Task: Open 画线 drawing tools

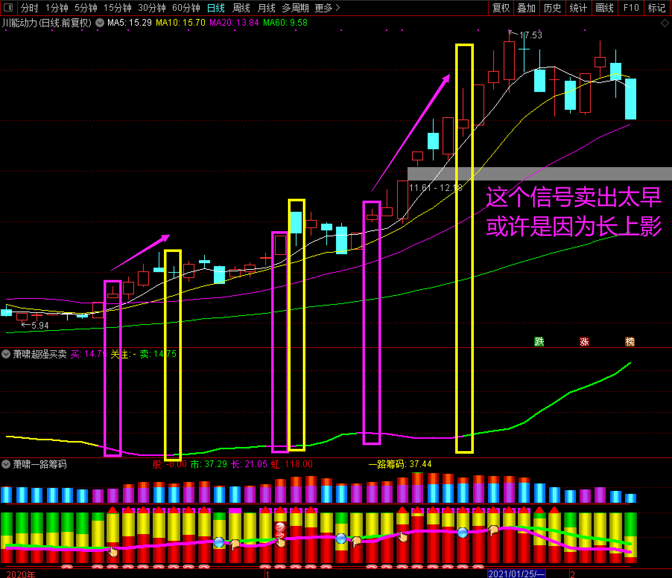Action: coord(605,8)
